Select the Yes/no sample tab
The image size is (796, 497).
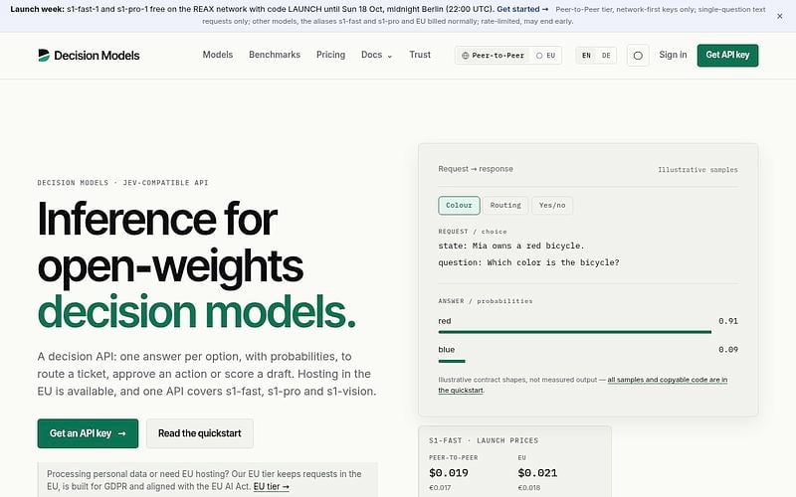tap(552, 206)
